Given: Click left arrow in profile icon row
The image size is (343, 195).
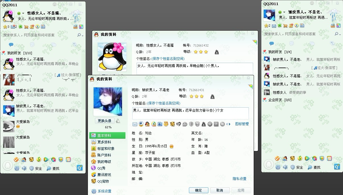Looking at the screenshot, I should pyautogui.click(x=227, y=124).
